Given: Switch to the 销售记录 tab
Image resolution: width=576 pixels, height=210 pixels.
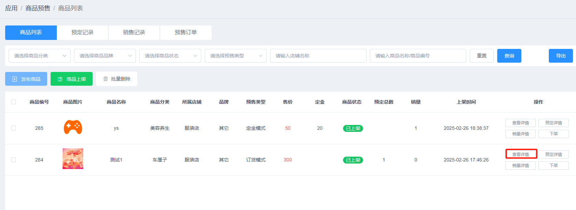Looking at the screenshot, I should pyautogui.click(x=134, y=32).
